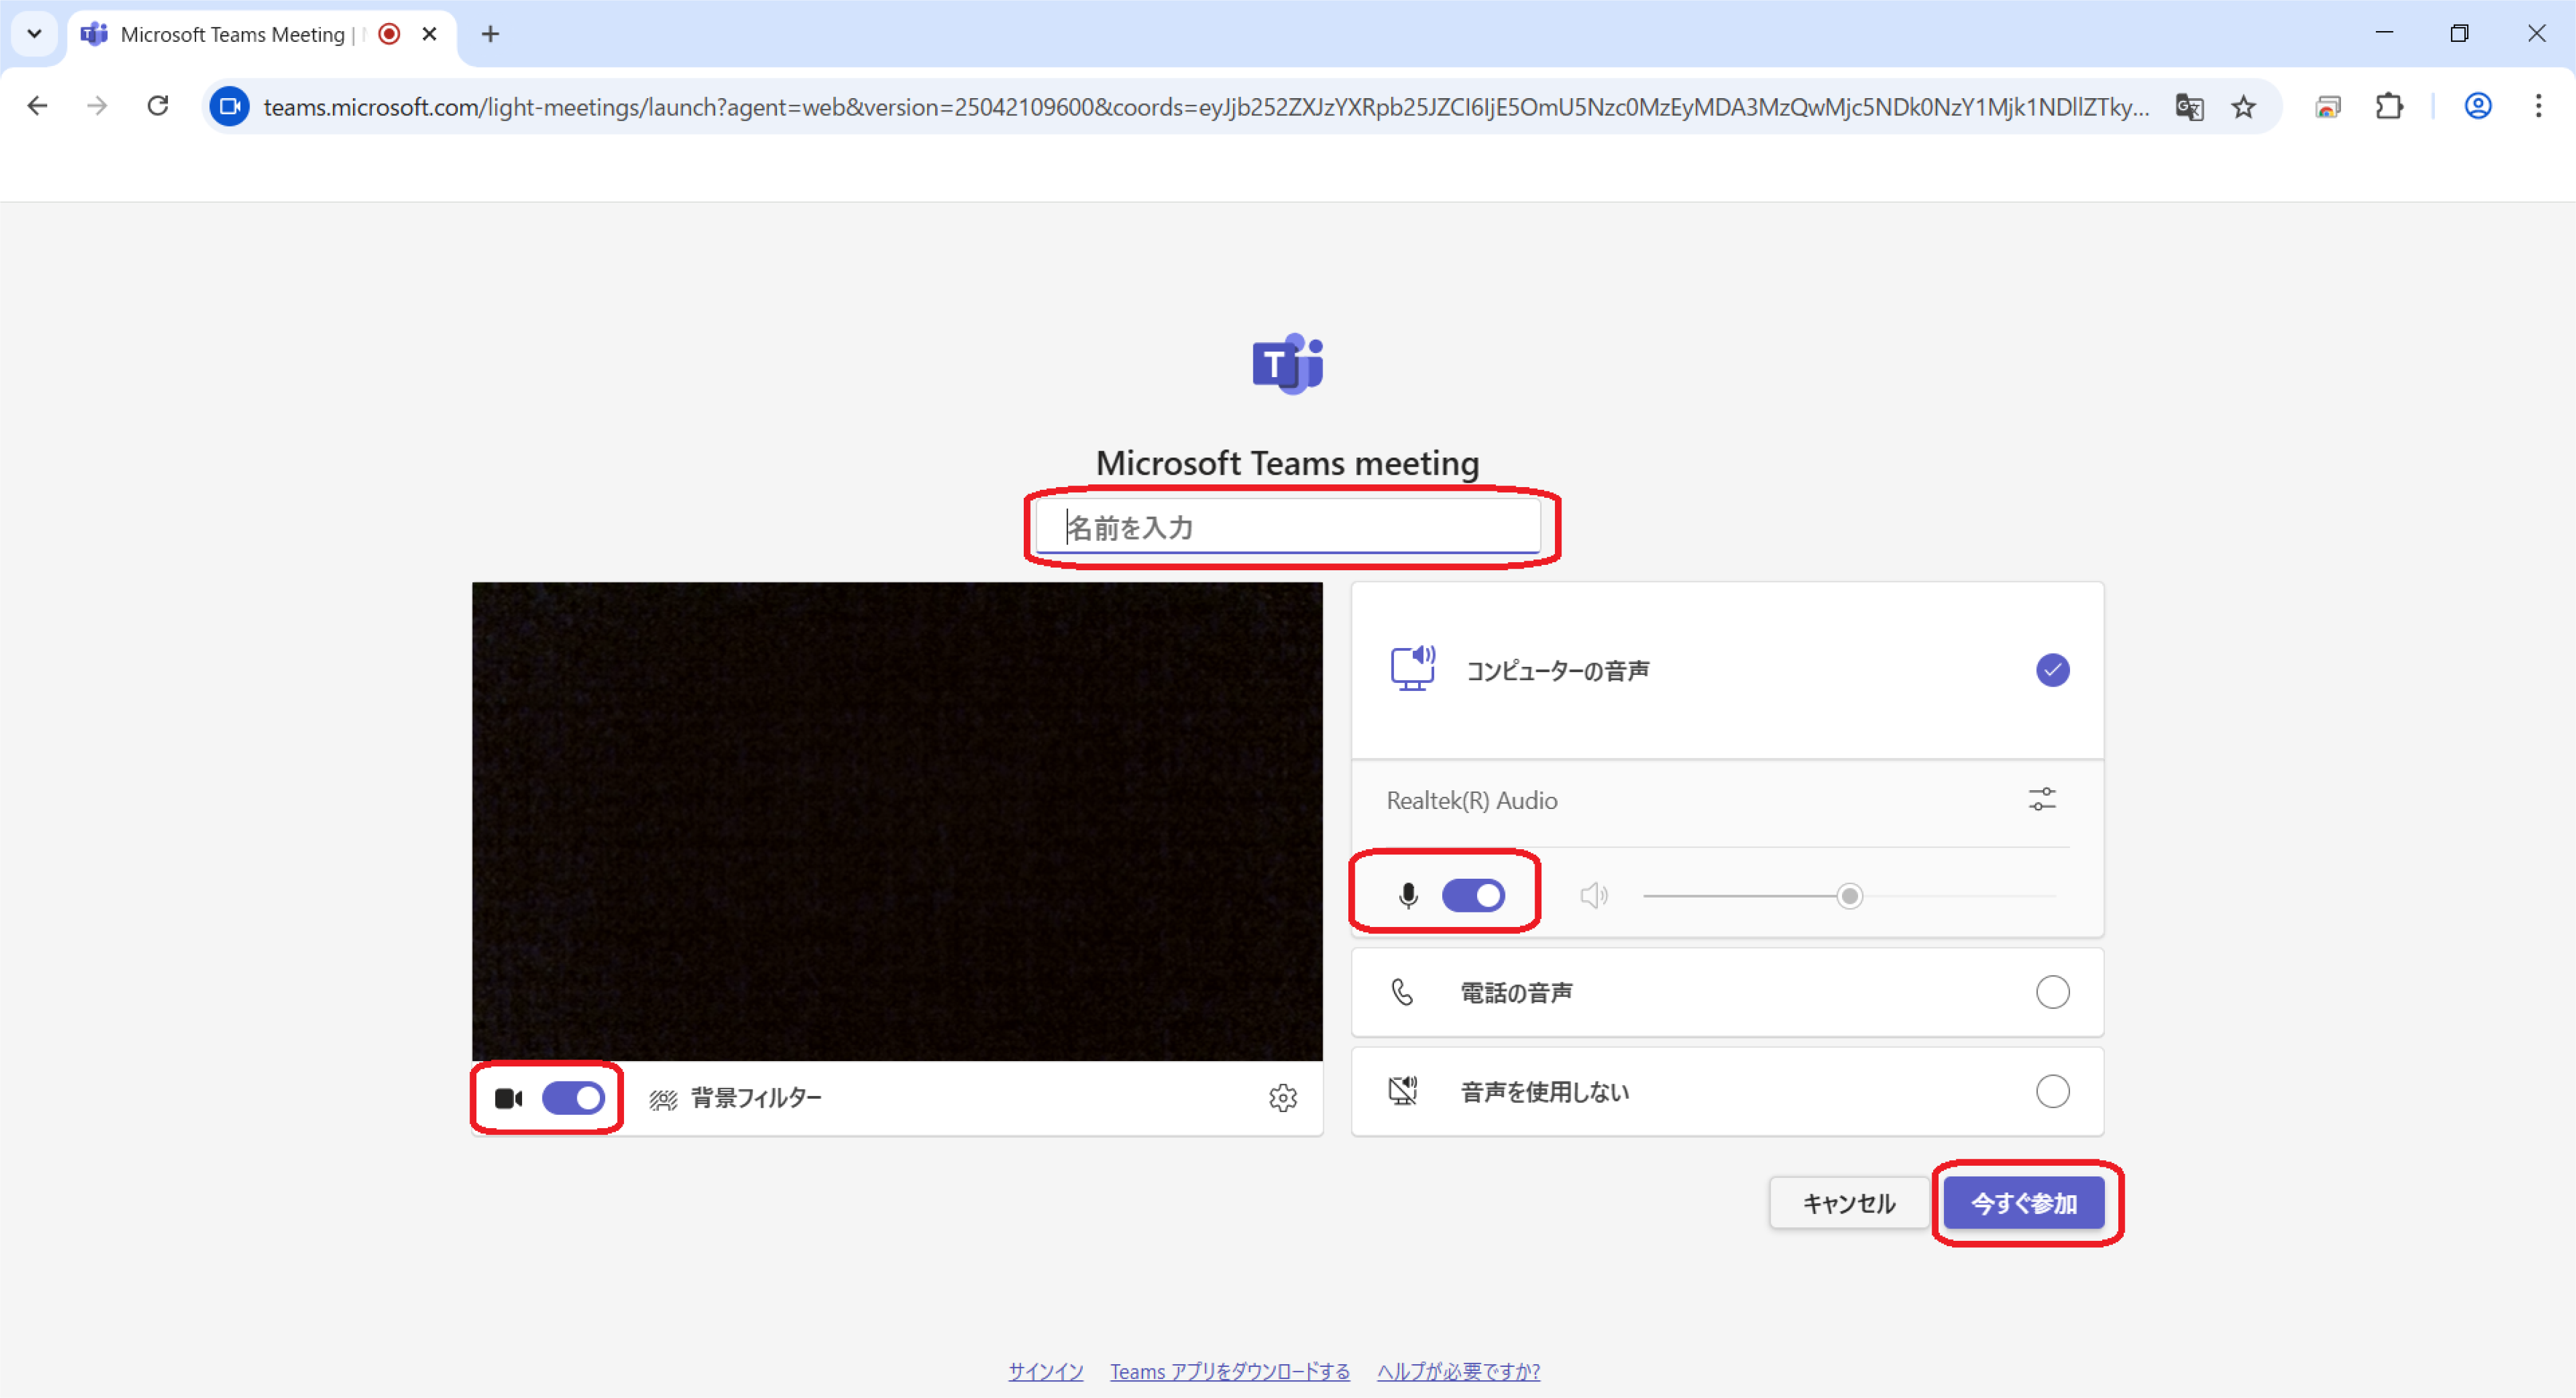Toggle the microphone switch off
Viewport: 2576px width, 1398px height.
[1473, 895]
